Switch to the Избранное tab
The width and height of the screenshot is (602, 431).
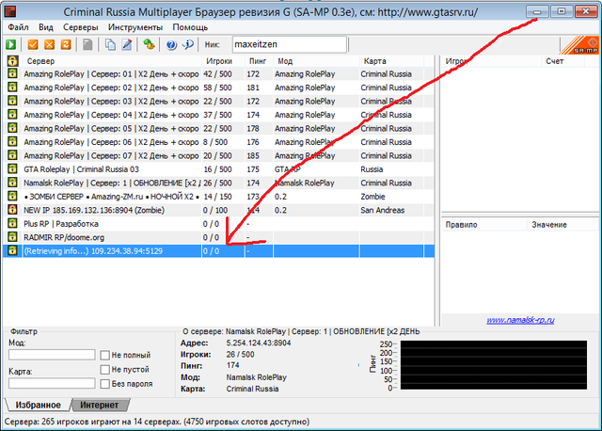click(38, 405)
